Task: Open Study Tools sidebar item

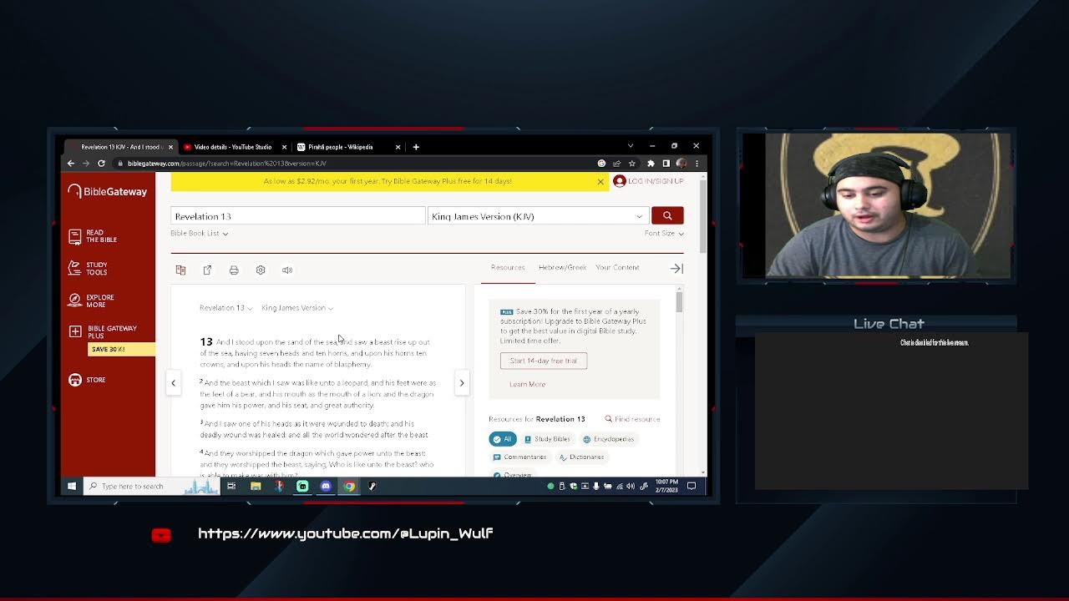Action: click(89, 269)
